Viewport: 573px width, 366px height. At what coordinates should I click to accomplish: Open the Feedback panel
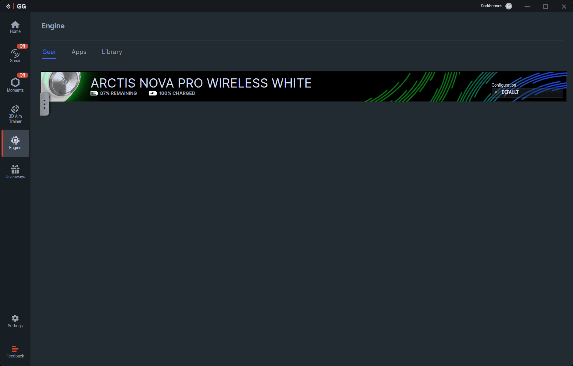pyautogui.click(x=15, y=351)
